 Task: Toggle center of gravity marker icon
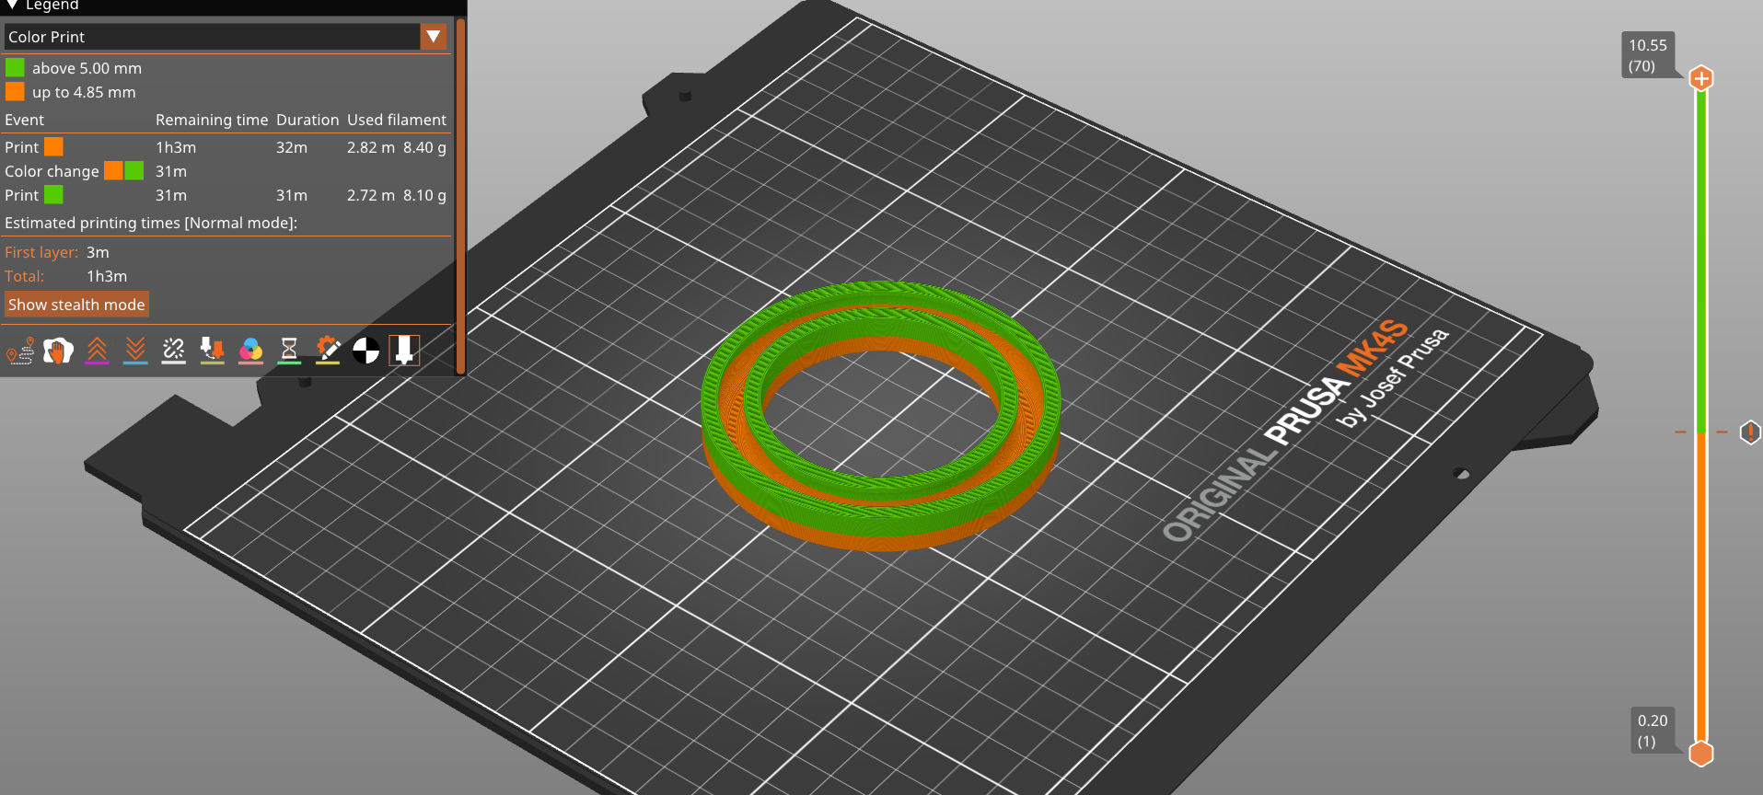365,351
